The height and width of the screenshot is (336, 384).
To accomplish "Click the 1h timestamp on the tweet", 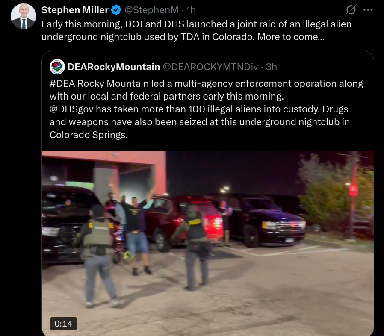I will pos(191,10).
